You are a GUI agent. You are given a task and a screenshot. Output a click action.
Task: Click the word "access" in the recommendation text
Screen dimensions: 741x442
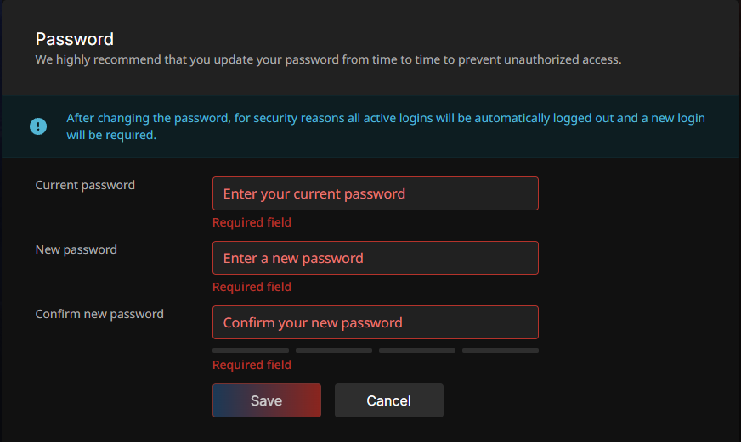click(599, 60)
